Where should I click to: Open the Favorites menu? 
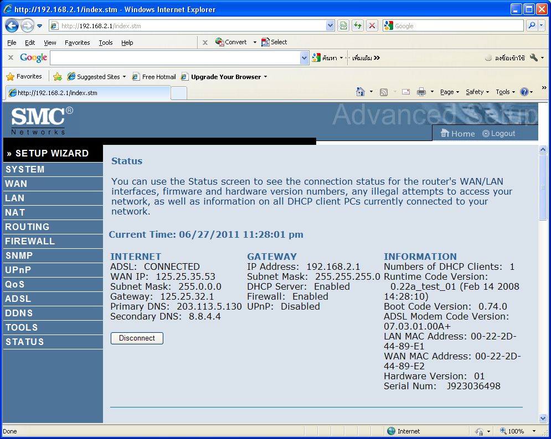(78, 43)
